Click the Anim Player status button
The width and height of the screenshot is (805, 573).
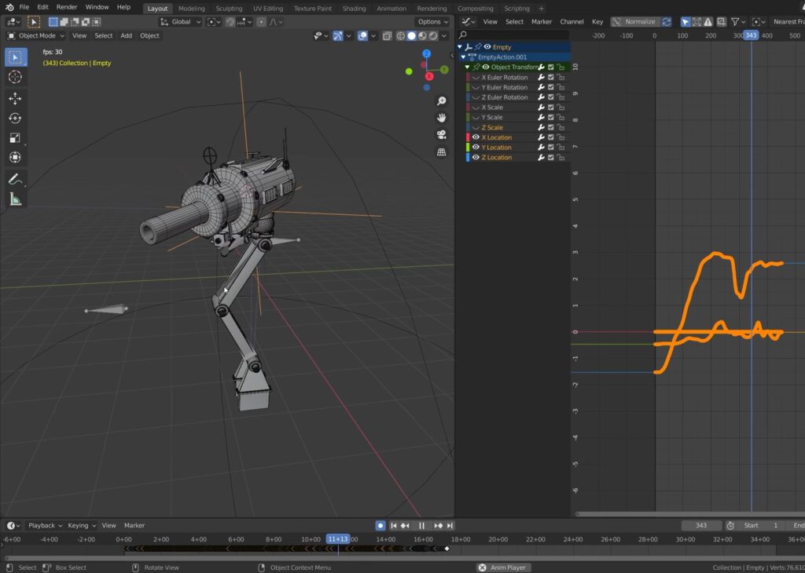click(503, 568)
